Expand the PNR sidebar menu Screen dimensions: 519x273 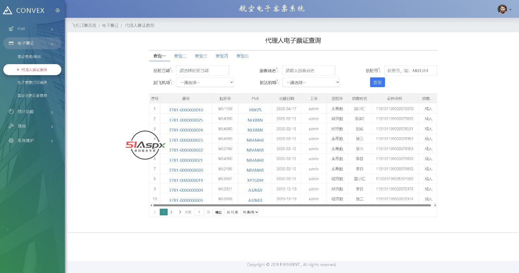[32, 29]
